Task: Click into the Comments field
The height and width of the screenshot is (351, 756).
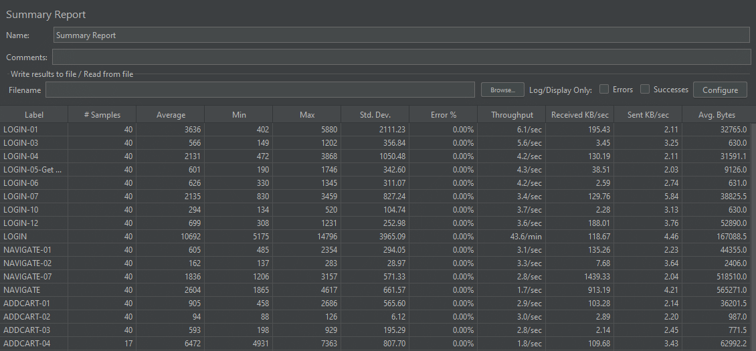Action: tap(401, 57)
